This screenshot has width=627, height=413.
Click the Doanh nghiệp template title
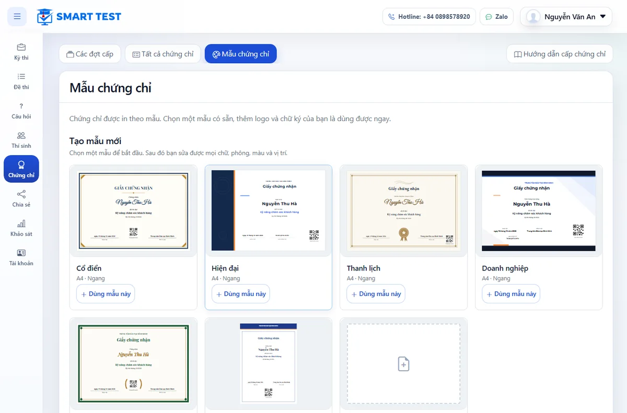pyautogui.click(x=505, y=268)
